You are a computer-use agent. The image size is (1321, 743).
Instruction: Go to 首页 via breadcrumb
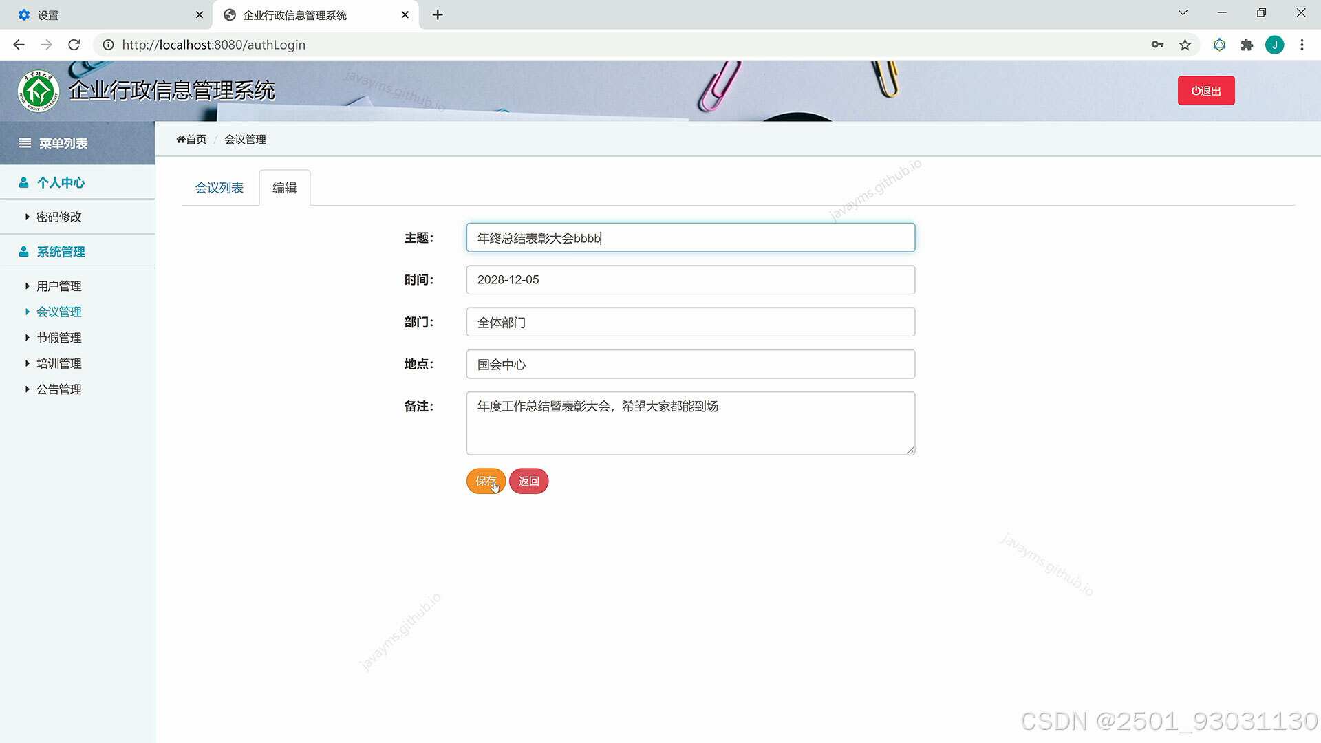tap(191, 139)
